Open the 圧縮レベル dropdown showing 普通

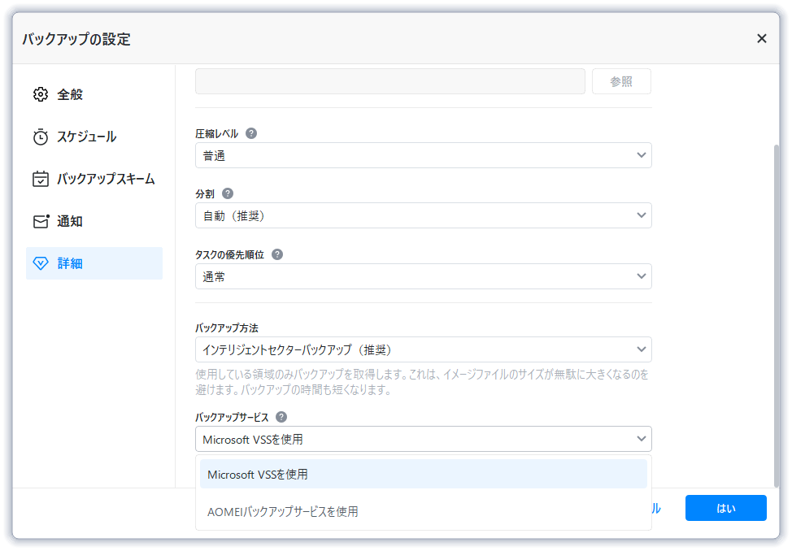(x=423, y=155)
